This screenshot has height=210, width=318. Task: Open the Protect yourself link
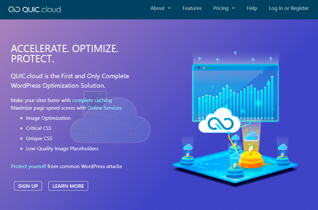(x=28, y=166)
